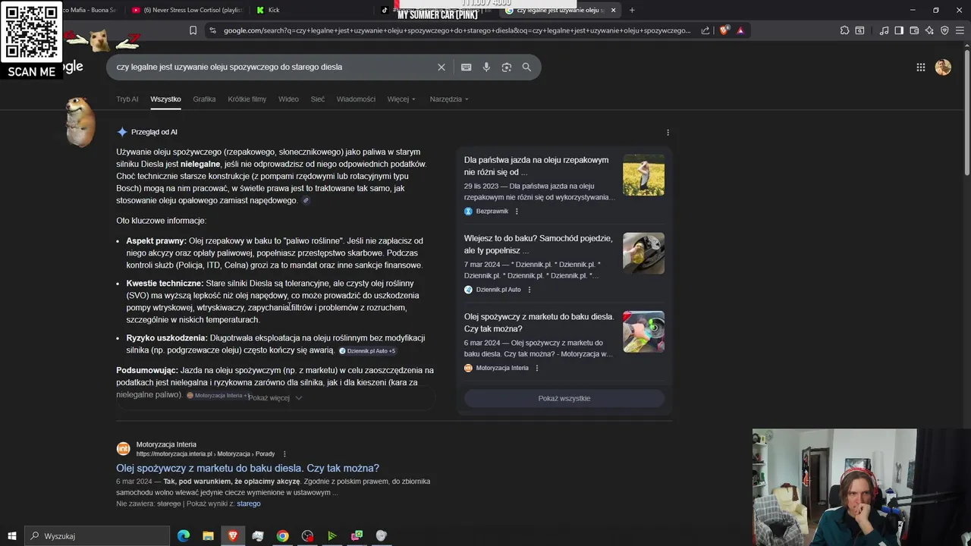This screenshot has height=546, width=971.
Task: Expand the Narzędzia tools dropdown
Action: pyautogui.click(x=449, y=99)
